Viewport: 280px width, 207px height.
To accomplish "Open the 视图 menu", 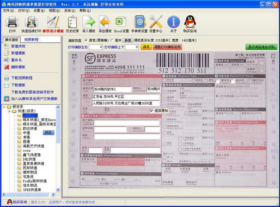I will tap(54, 10).
